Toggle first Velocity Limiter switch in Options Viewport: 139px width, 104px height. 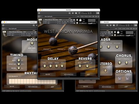click(x=120, y=78)
